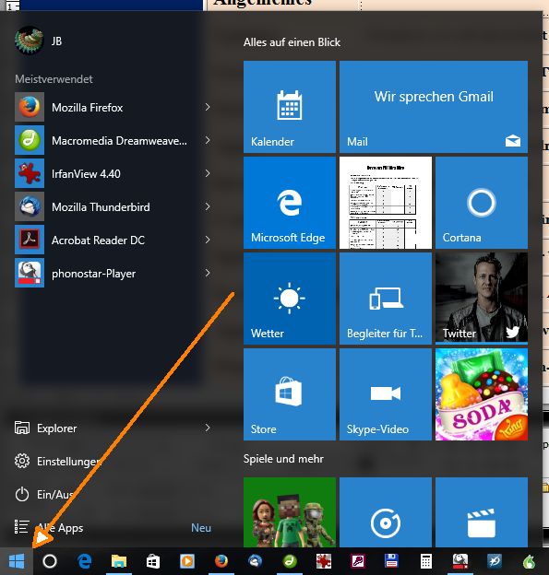Expand the Mozilla Thunderbird jump list arrow
Screen dimensions: 549x575
tap(208, 206)
